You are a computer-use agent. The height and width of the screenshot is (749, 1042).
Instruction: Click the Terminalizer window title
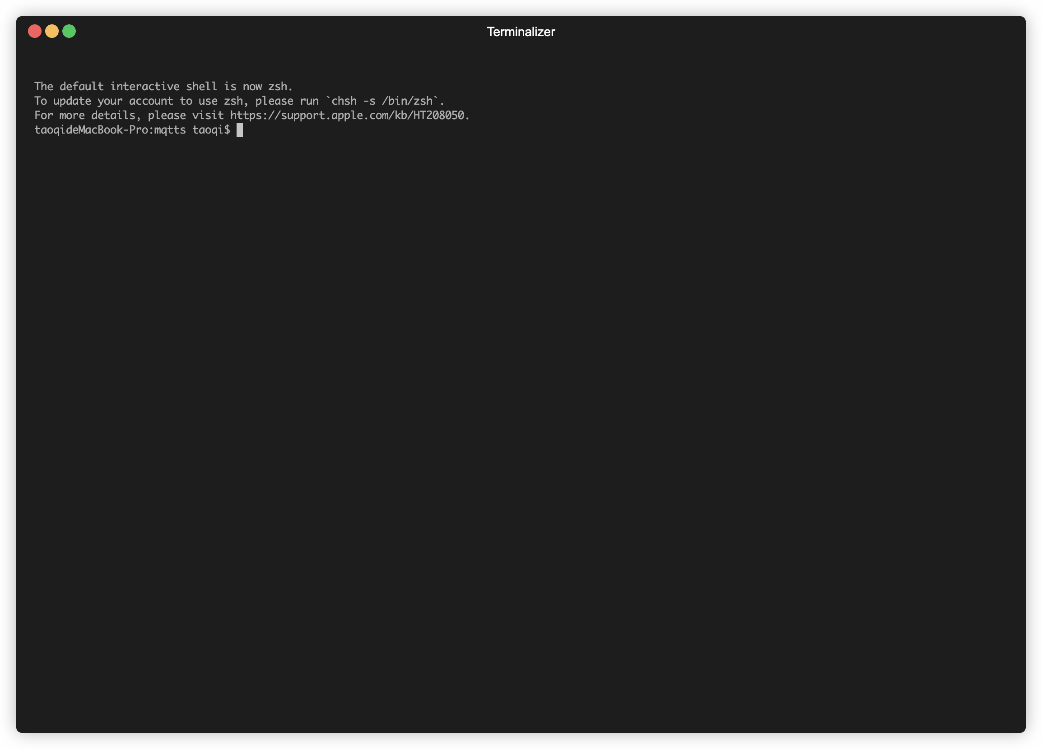[x=521, y=32]
